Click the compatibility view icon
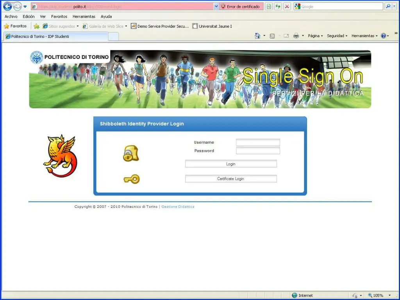 (269, 7)
